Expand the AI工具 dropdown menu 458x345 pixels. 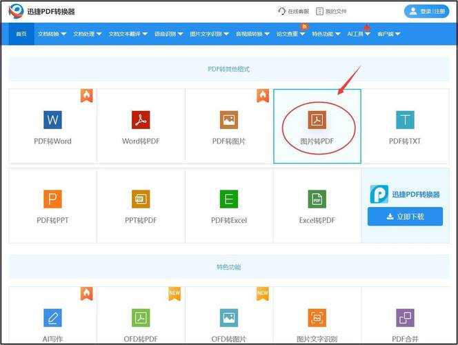tap(359, 34)
